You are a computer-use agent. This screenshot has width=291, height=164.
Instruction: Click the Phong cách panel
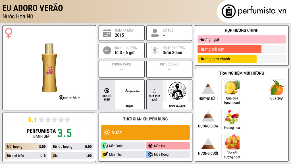point(122,69)
